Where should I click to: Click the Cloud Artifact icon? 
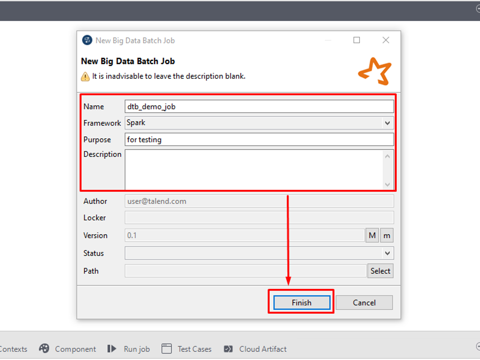coord(228,349)
